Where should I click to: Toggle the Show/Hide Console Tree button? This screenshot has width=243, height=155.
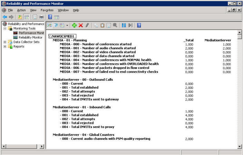[x=27, y=17]
